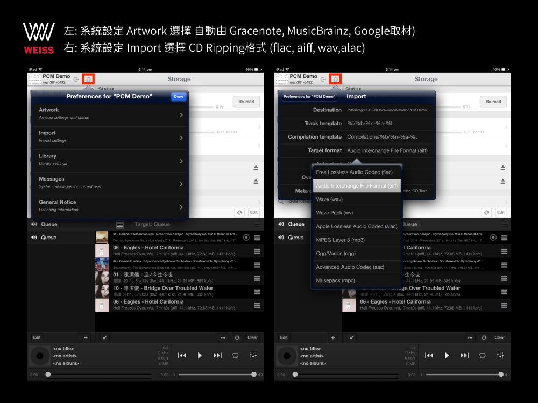Viewport: 538px width, 403px height.
Task: Click Re-read button in right screenshot
Action: pos(493,102)
